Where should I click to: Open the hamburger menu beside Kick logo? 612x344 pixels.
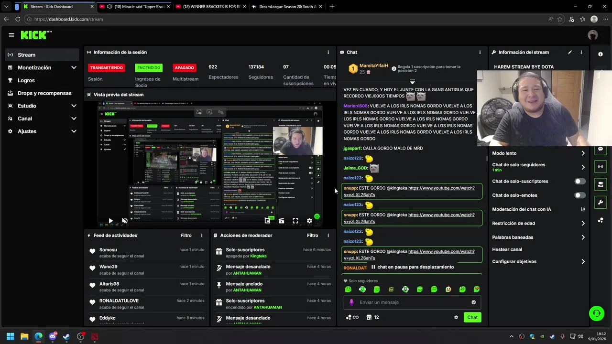[x=11, y=35]
